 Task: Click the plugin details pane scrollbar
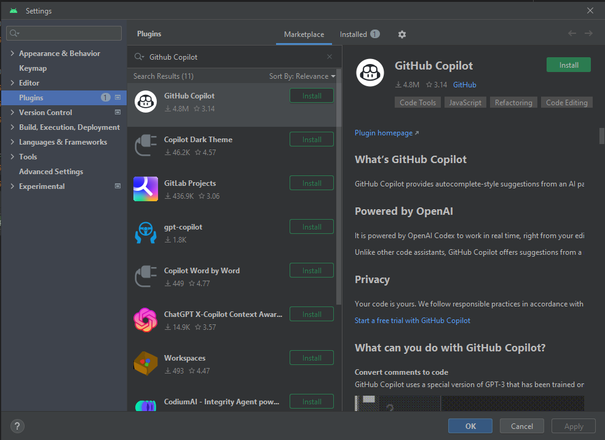[601, 135]
